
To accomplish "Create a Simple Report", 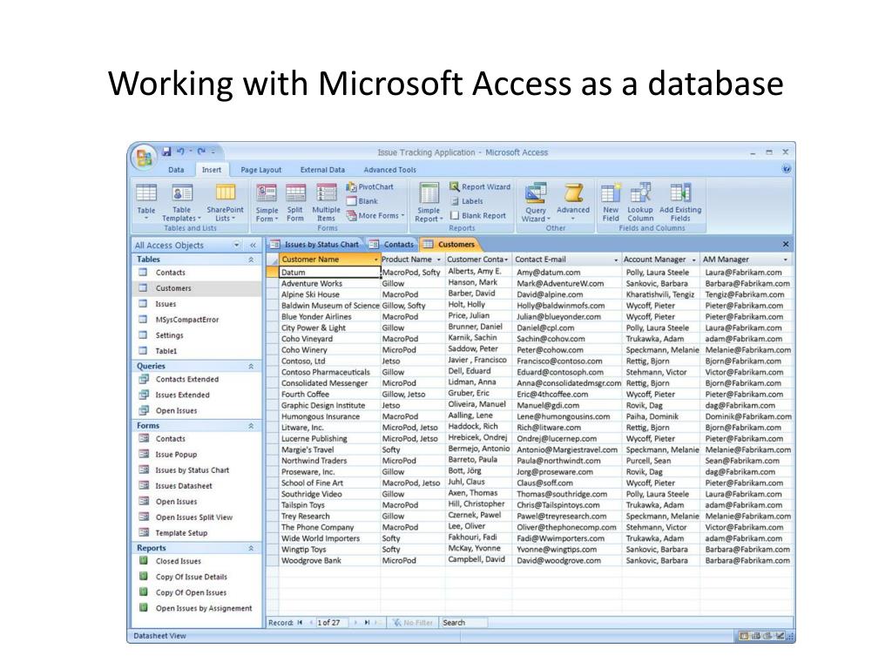I will 429,202.
